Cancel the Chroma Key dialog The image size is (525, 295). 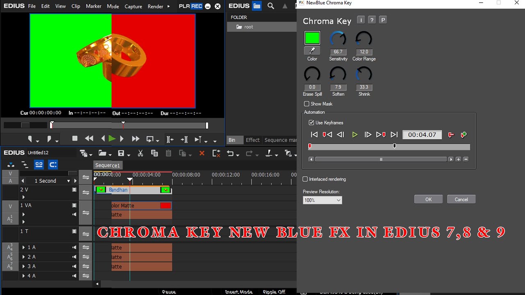point(461,200)
